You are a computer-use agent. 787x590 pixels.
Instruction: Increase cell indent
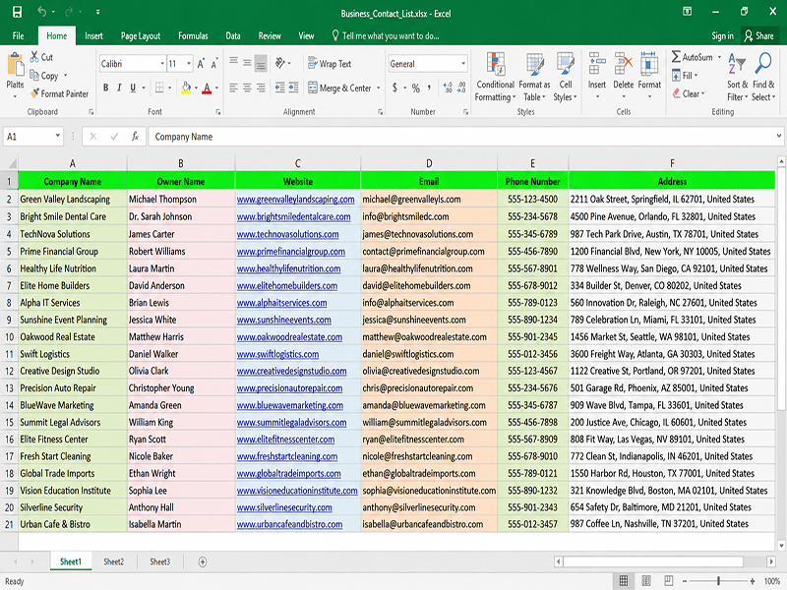pos(293,88)
